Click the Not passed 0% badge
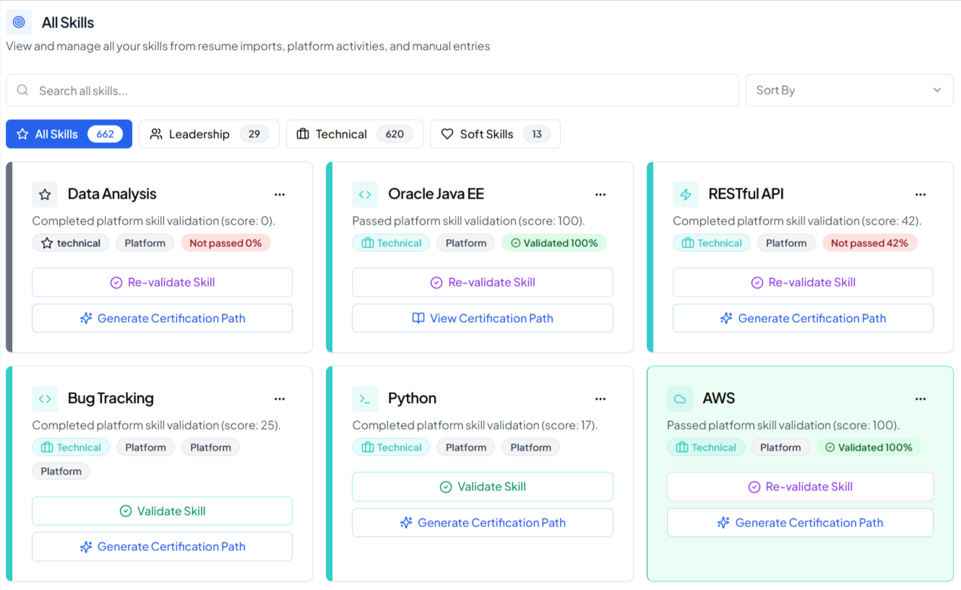Viewport: 961px width, 590px height. tap(225, 243)
